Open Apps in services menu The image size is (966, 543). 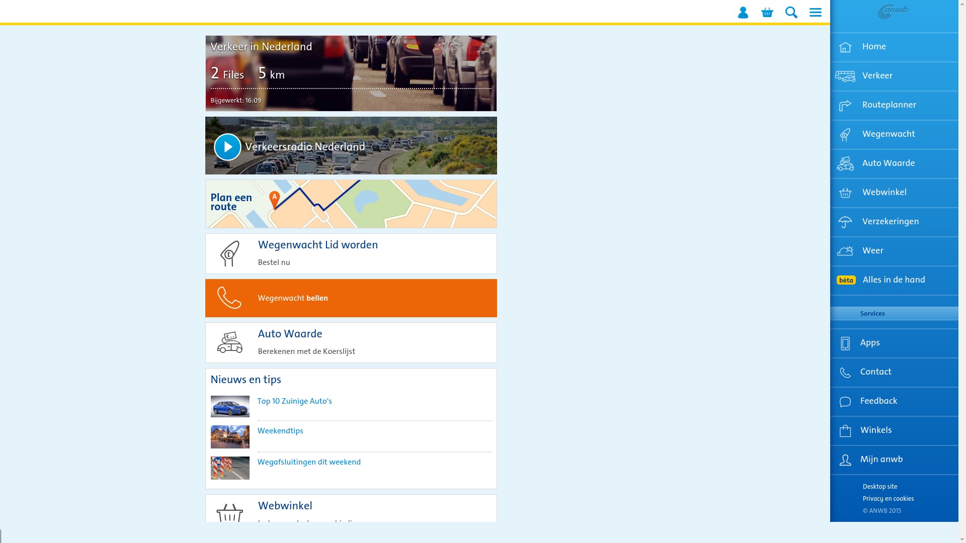[x=894, y=343]
